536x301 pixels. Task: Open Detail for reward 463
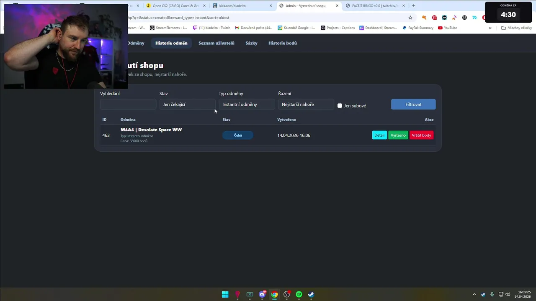pyautogui.click(x=379, y=135)
